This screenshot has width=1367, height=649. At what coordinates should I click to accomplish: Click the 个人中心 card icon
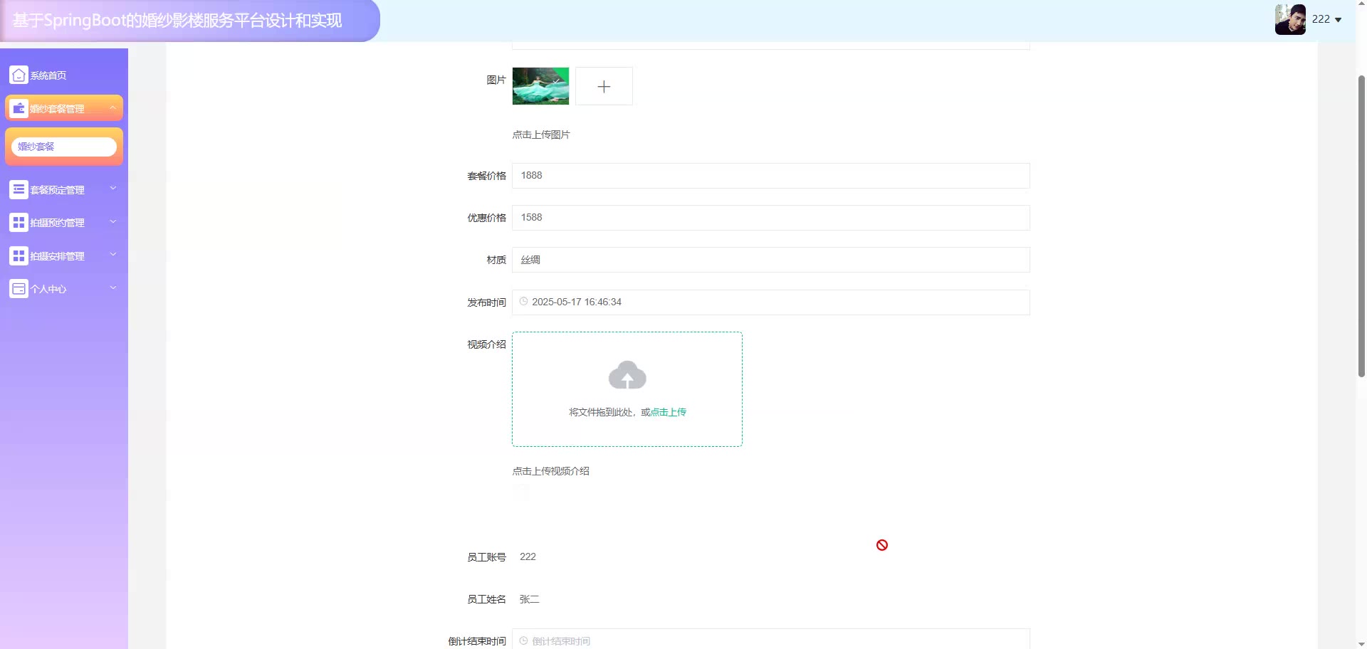pos(19,288)
